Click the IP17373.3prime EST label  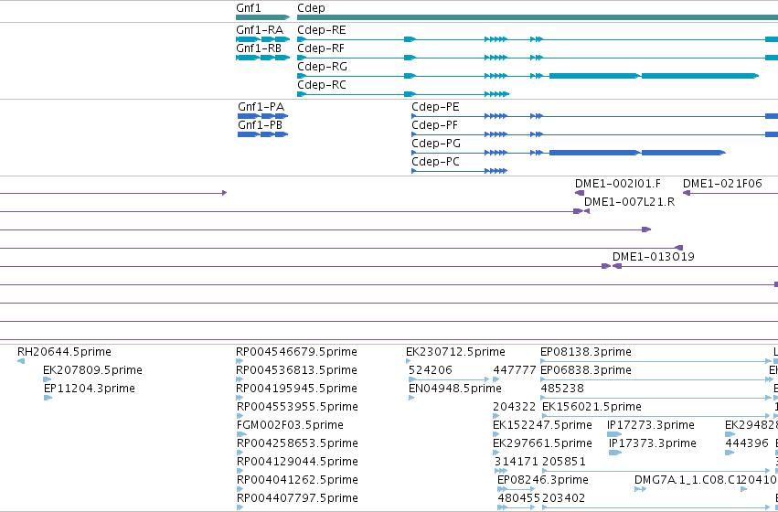point(653,443)
